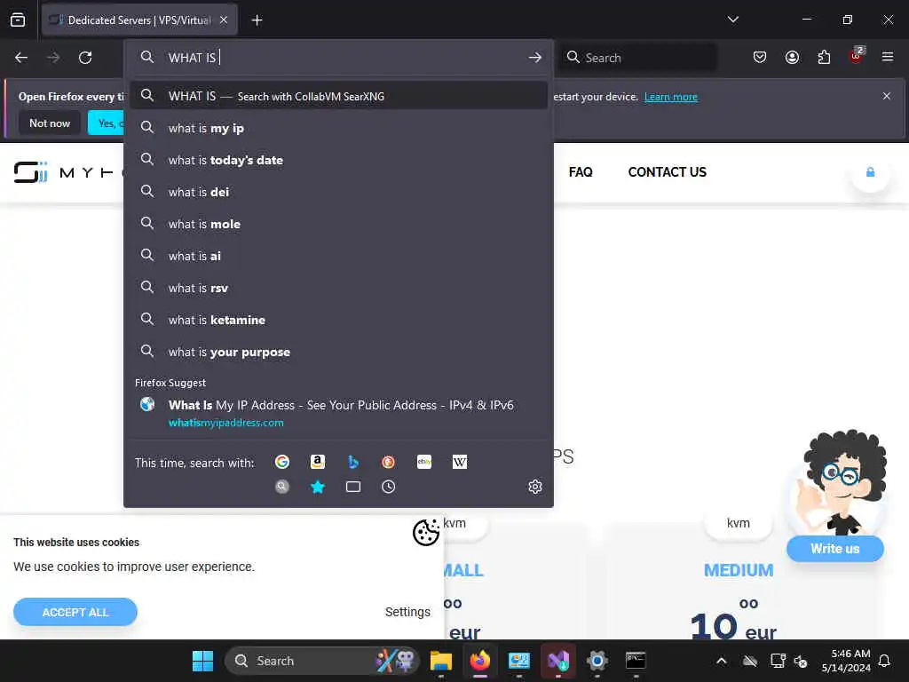Image resolution: width=909 pixels, height=682 pixels.
Task: Focus the browser Search box
Action: coord(637,58)
